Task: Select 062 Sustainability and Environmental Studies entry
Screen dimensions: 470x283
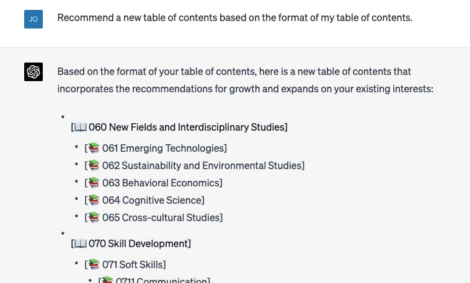Action: click(195, 165)
